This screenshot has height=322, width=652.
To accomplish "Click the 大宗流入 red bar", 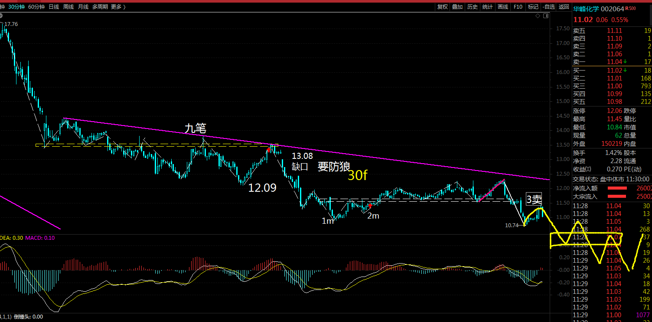I will click(617, 197).
